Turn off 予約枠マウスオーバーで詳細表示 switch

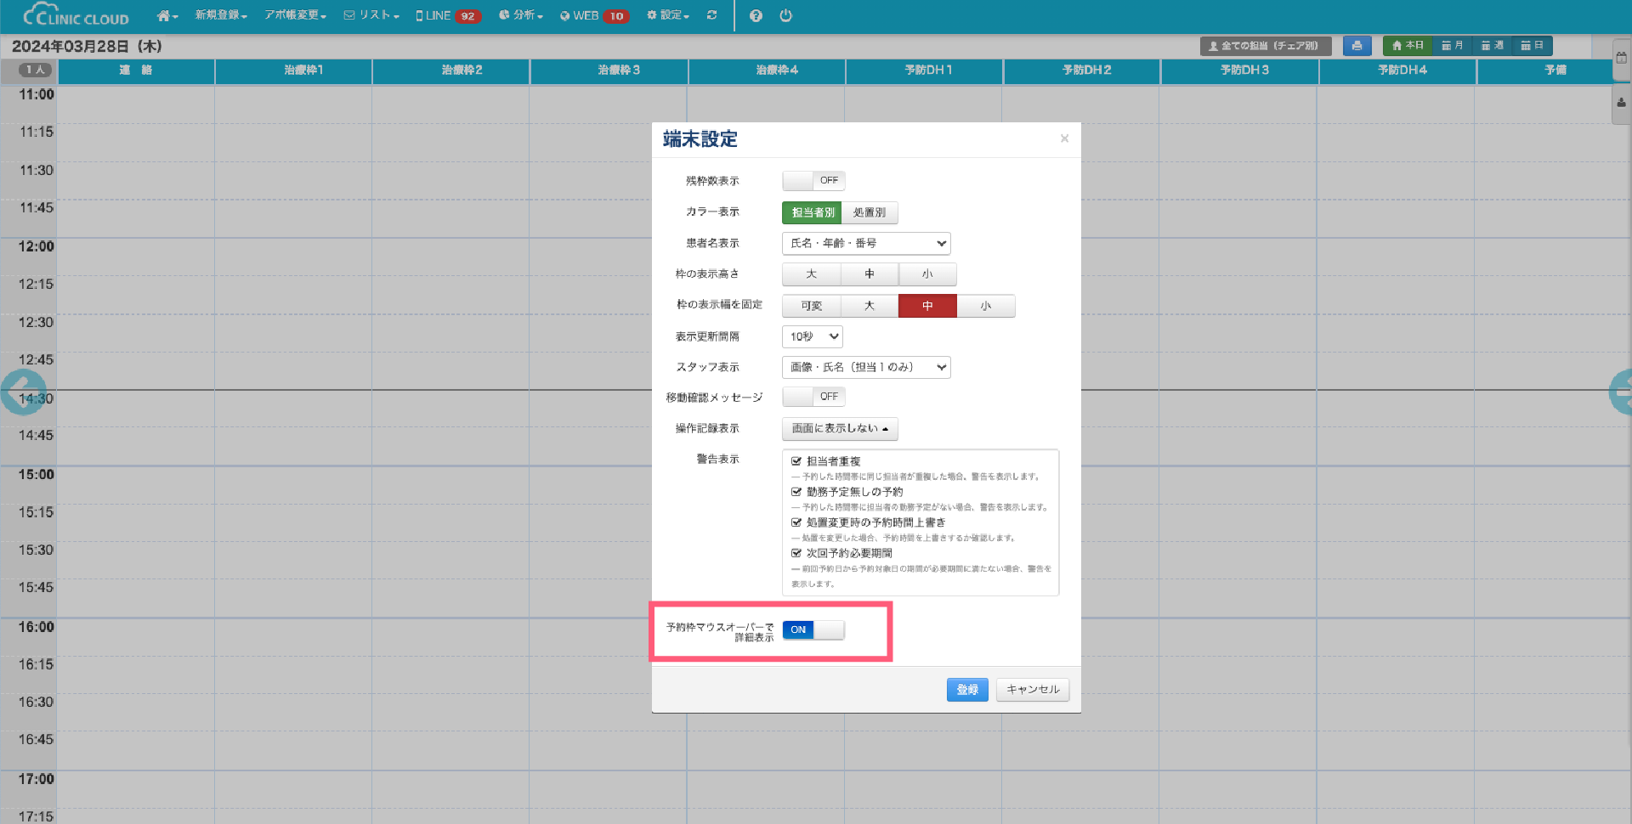[x=813, y=629]
